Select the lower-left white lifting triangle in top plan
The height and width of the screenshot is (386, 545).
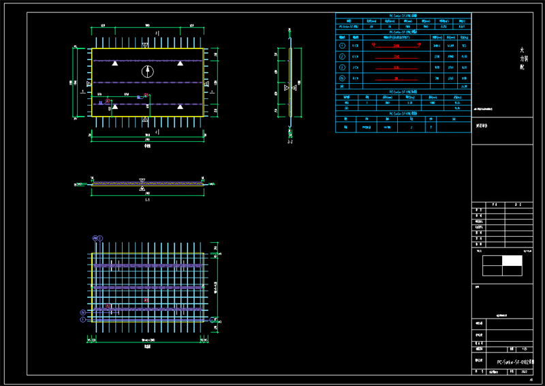pos(114,106)
